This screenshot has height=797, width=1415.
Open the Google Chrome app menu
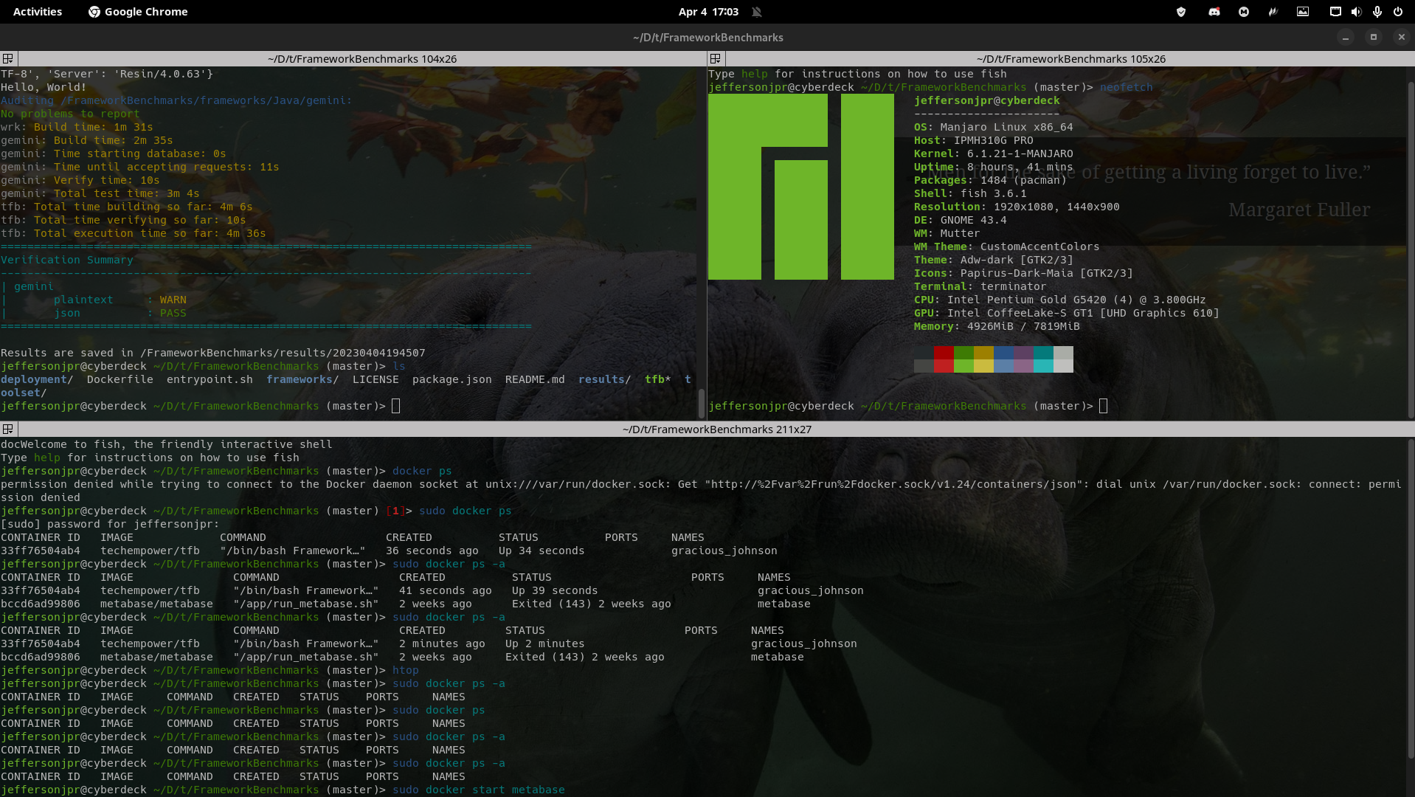tap(138, 12)
